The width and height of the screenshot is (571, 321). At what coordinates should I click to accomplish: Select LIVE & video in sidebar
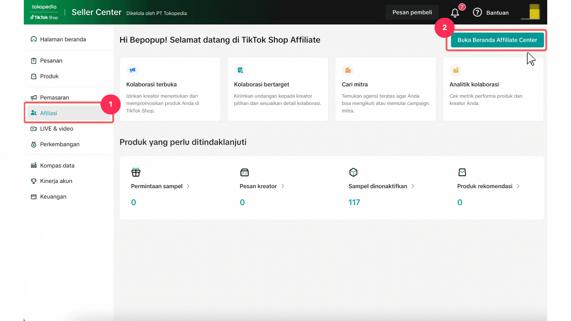click(57, 129)
